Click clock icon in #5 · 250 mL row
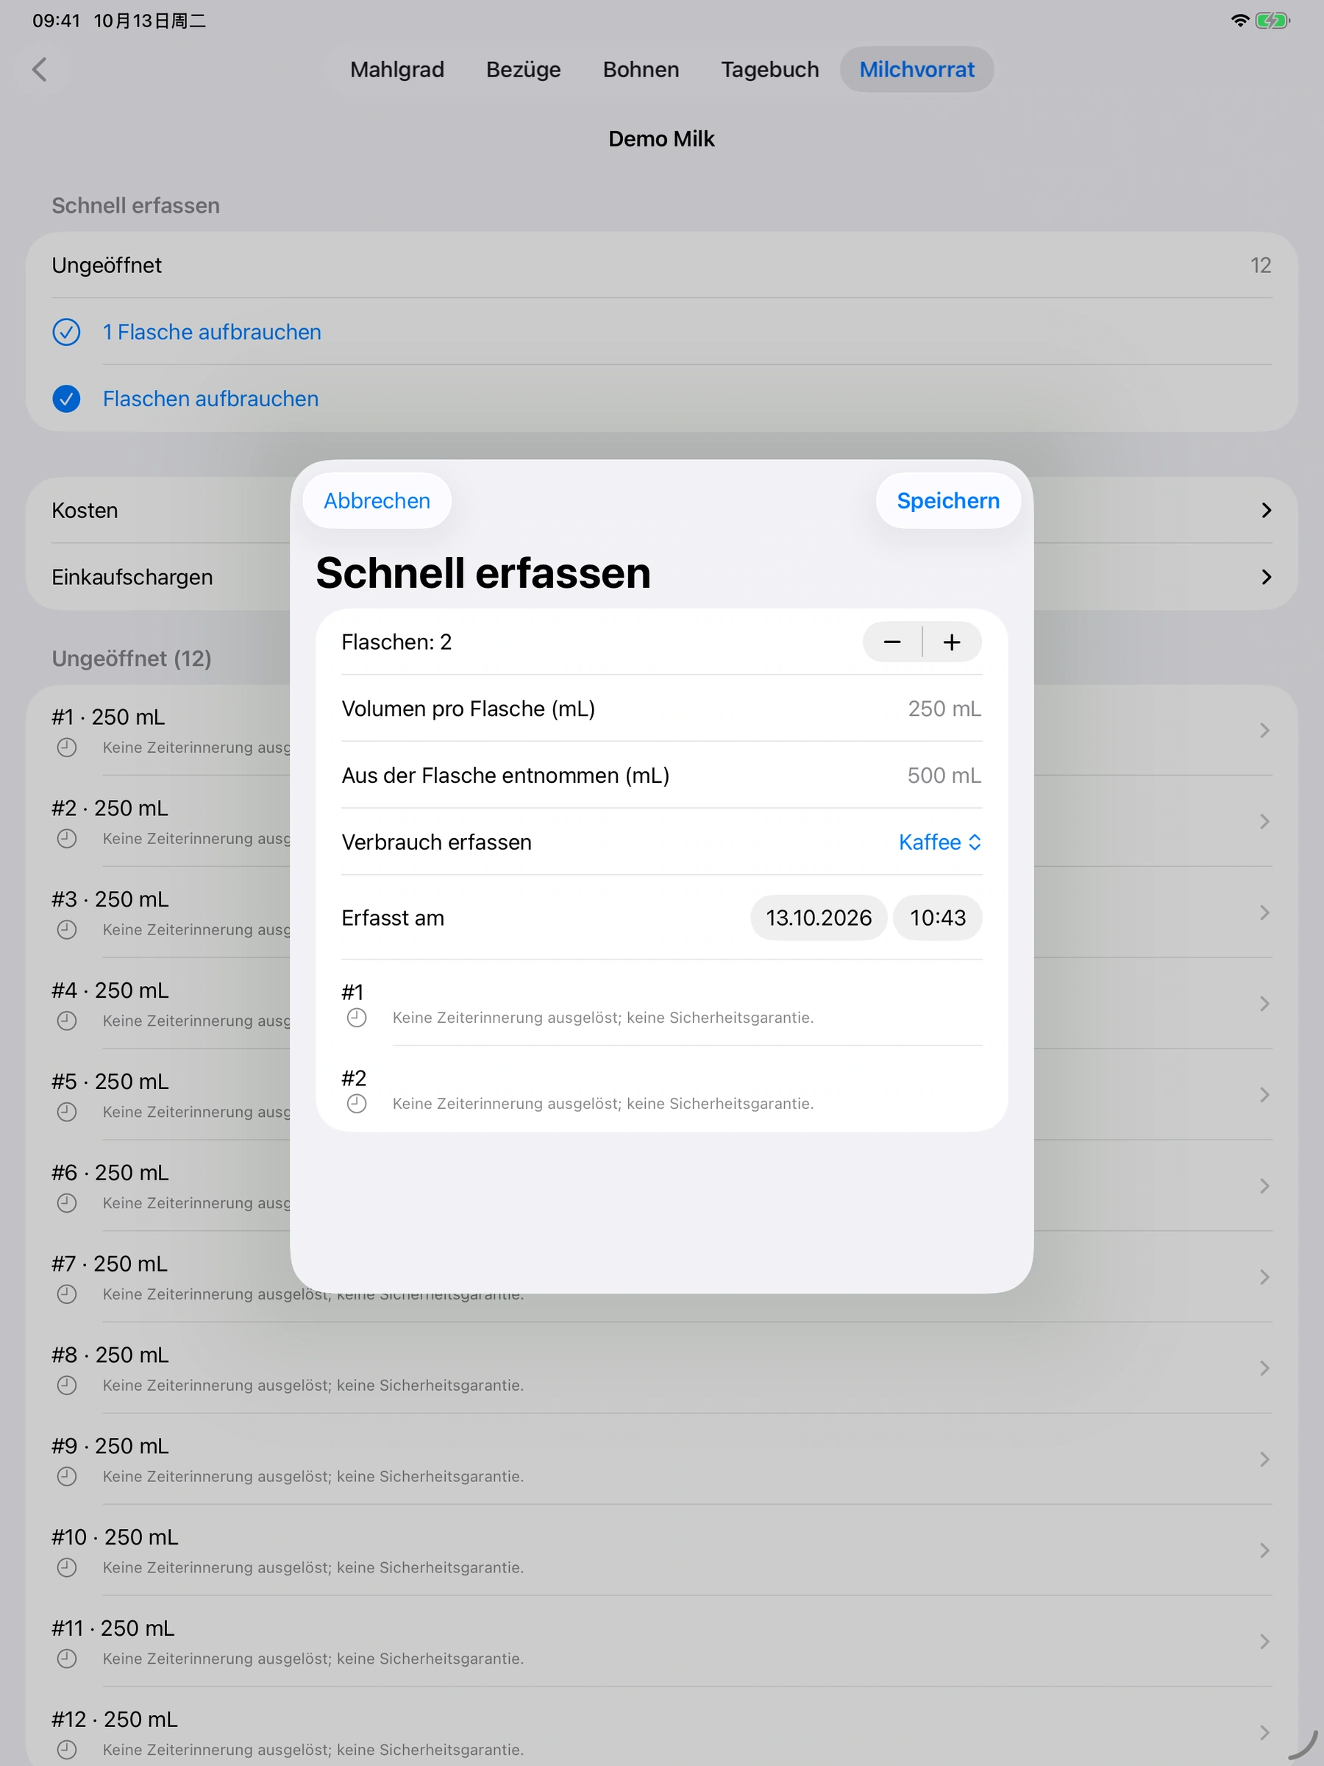 click(x=67, y=1111)
